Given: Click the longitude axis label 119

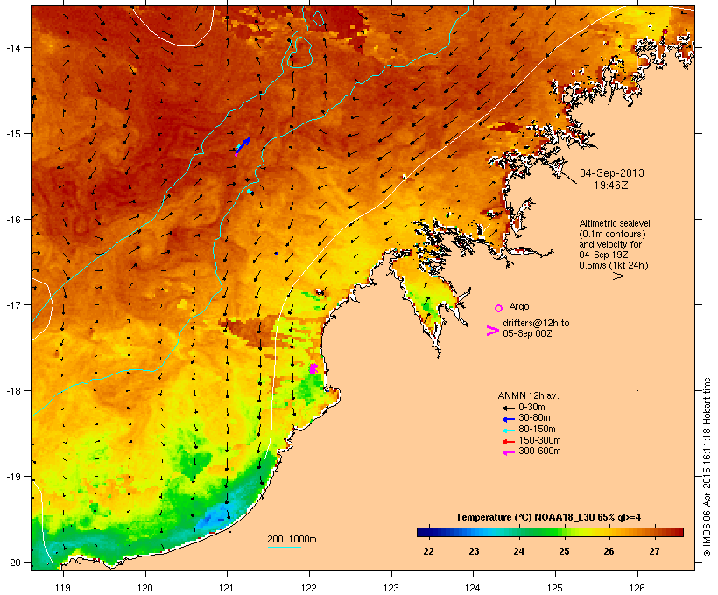Looking at the screenshot, I should click(63, 588).
